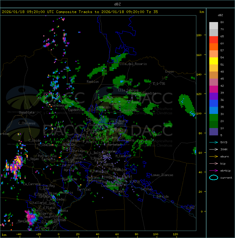Click the Cacheuta label
The width and height of the screenshot is (235, 238).
[48, 159]
